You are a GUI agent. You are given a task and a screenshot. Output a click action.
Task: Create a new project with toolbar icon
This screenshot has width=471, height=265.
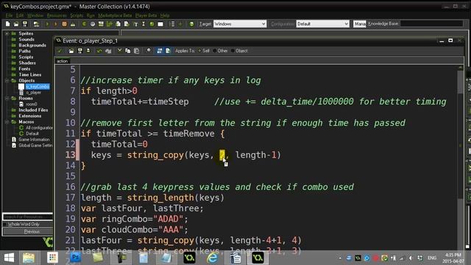pos(8,24)
